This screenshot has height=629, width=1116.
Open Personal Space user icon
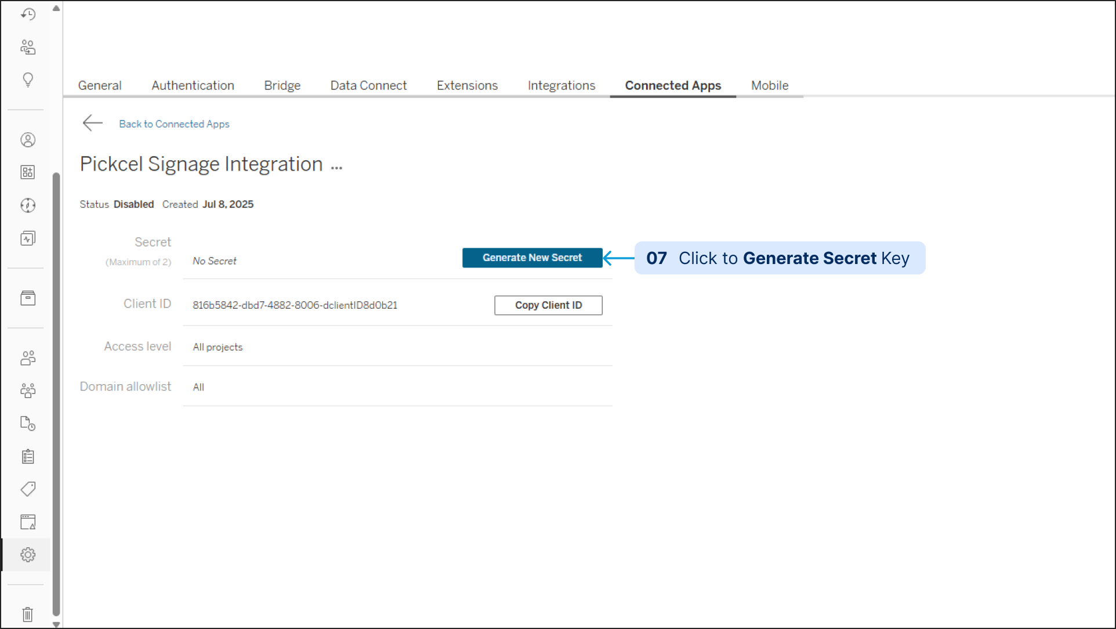(28, 140)
